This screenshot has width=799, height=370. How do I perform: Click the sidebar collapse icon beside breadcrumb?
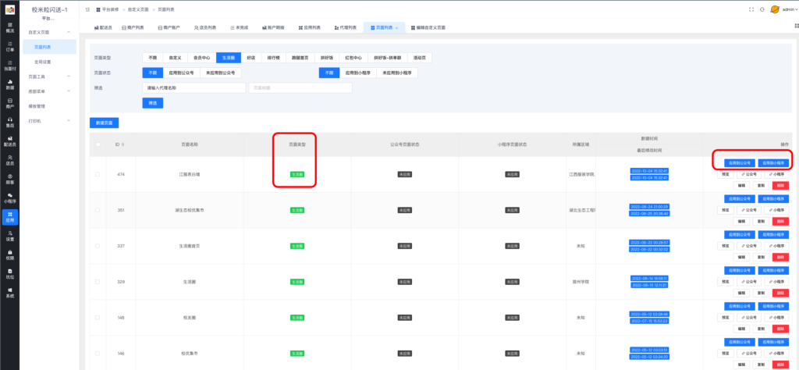pyautogui.click(x=87, y=9)
